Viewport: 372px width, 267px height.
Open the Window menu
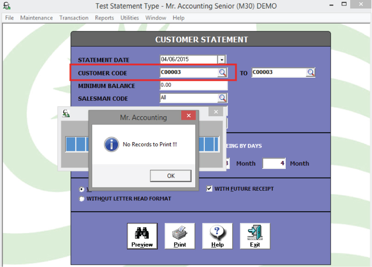156,18
